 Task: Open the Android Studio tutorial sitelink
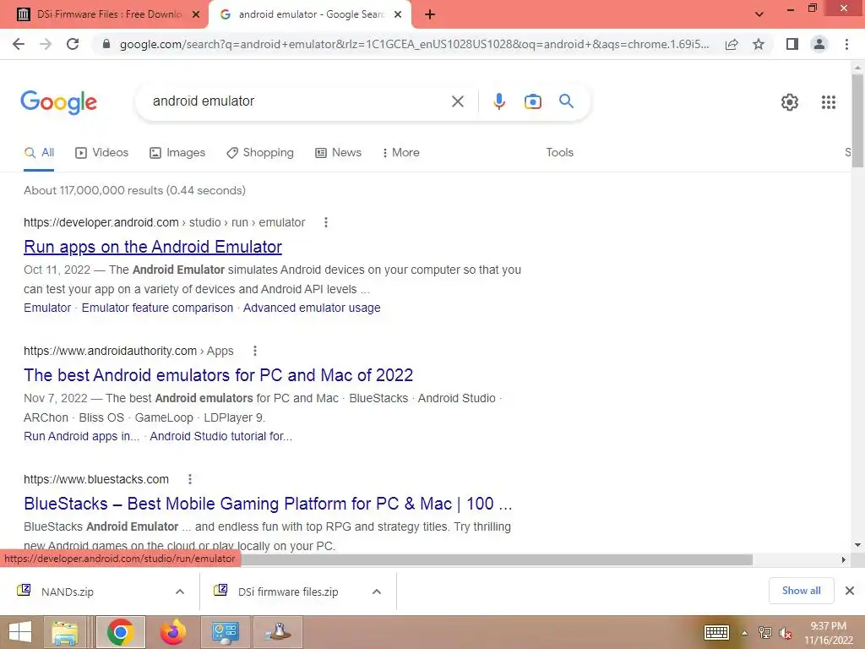[x=221, y=437]
